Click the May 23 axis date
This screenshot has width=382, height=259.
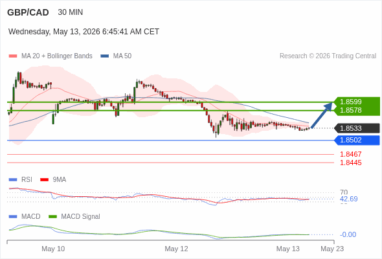point(332,249)
